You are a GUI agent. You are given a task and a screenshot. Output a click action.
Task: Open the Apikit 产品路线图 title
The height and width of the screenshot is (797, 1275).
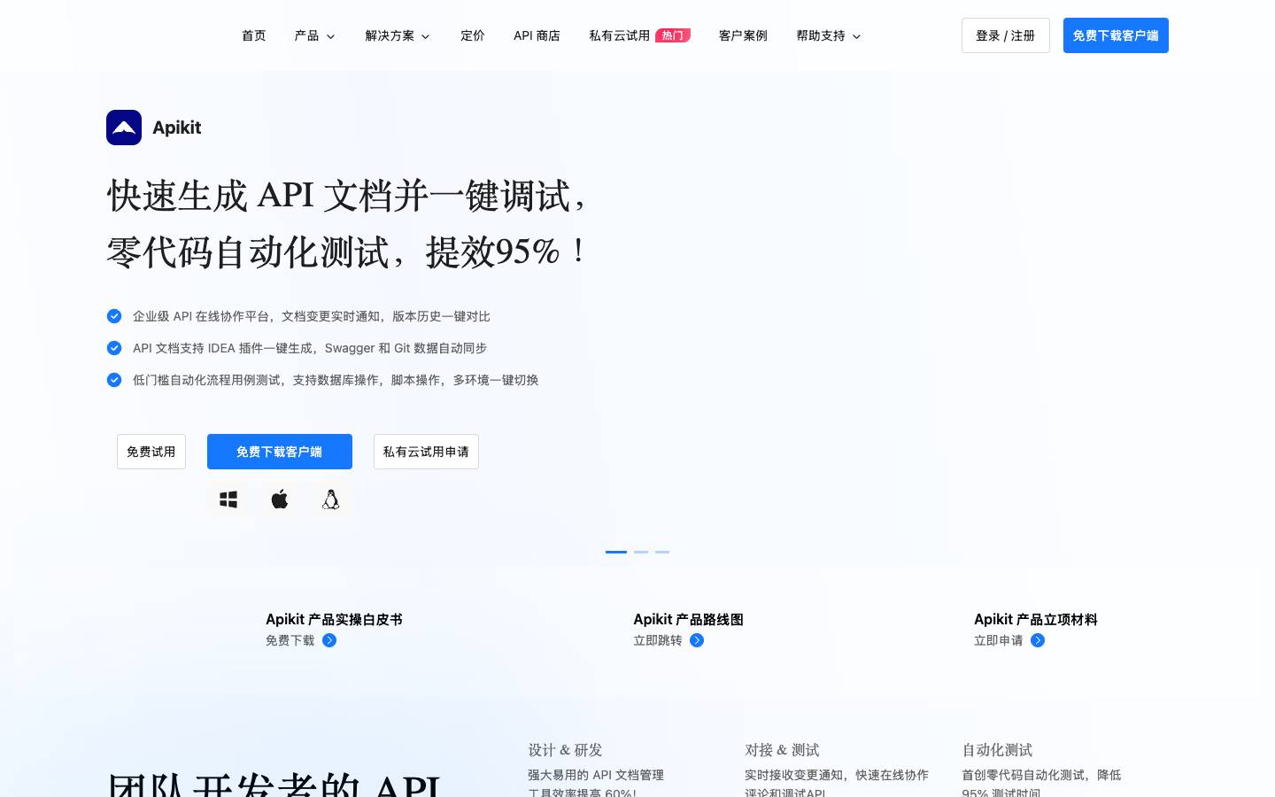[688, 619]
